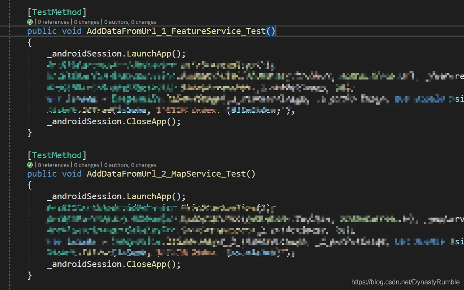This screenshot has width=464, height=290.
Task: Click test passed icon above AddDataFromUrl_1_FeatureService_Test
Action: click(x=30, y=22)
